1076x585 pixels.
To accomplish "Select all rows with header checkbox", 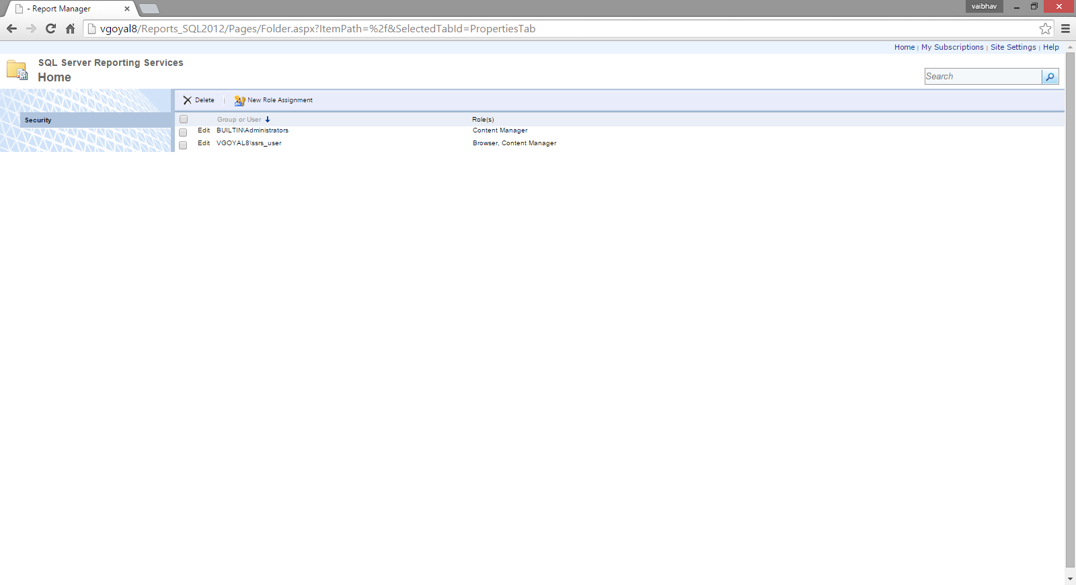I will (x=184, y=120).
